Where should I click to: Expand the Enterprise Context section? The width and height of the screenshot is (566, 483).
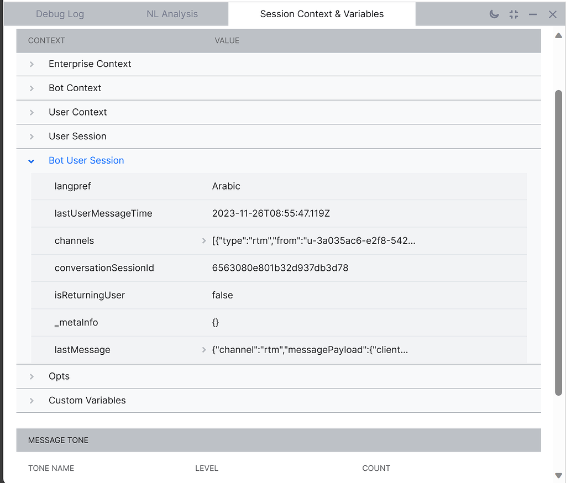31,64
